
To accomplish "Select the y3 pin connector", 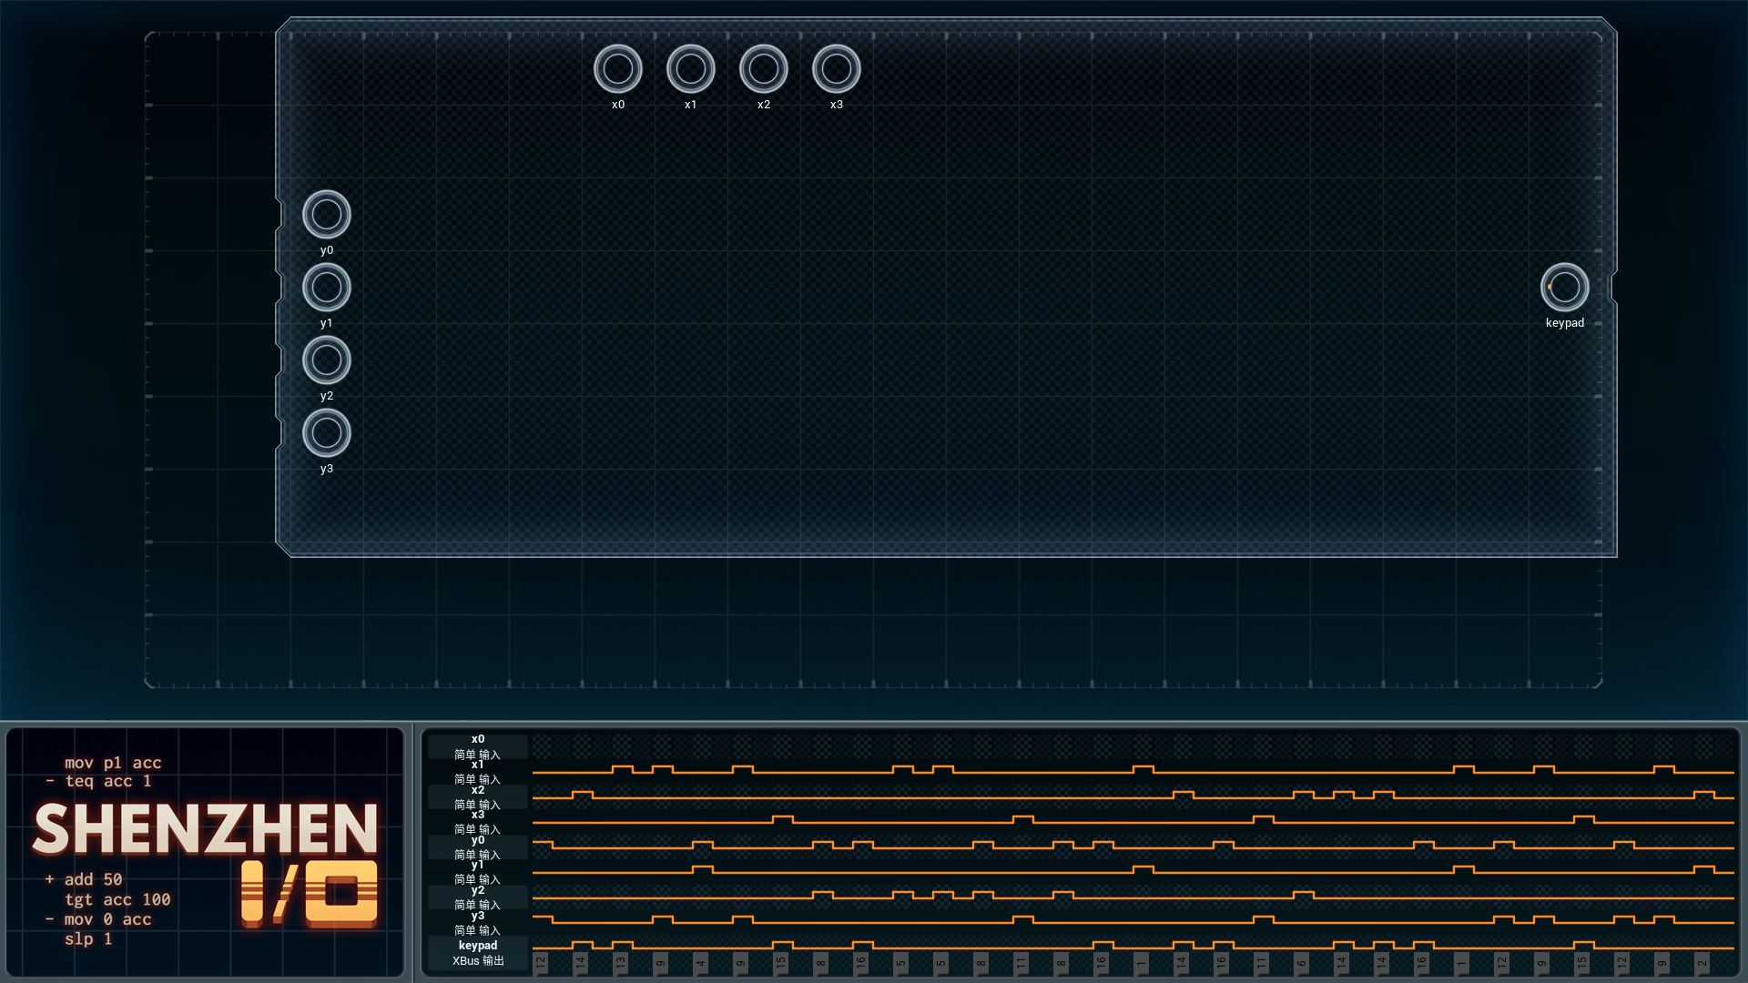I will pyautogui.click(x=326, y=432).
